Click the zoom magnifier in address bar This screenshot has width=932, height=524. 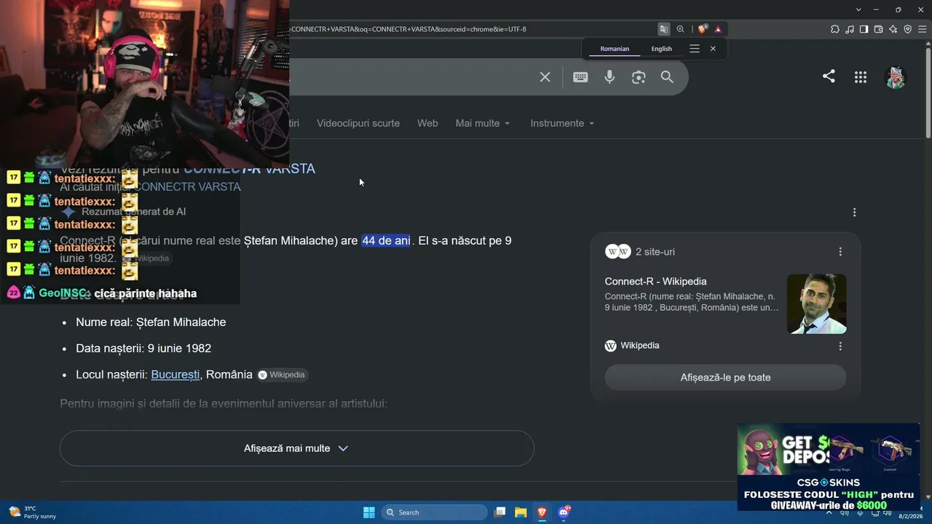pos(680,29)
